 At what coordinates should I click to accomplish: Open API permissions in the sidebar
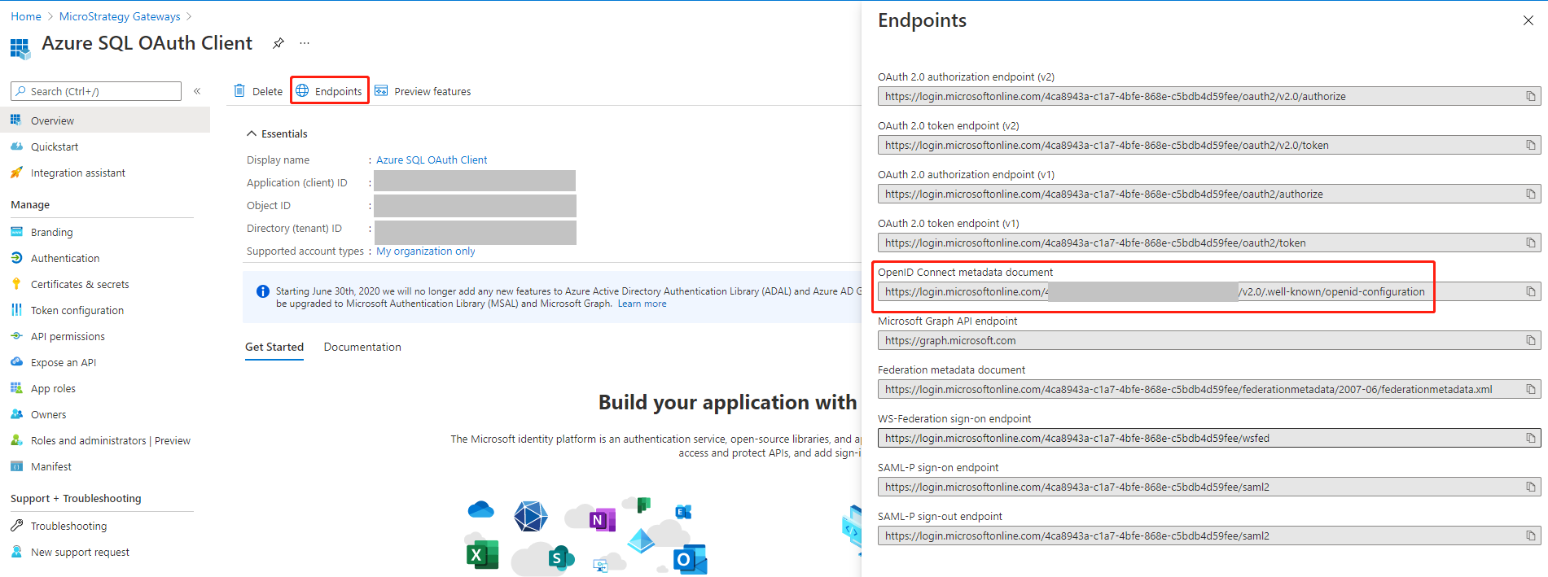click(x=68, y=336)
